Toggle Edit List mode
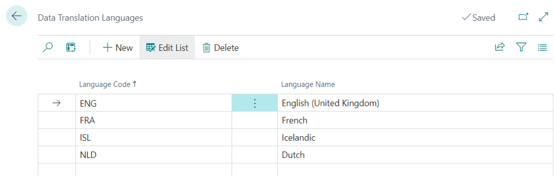 (x=167, y=48)
